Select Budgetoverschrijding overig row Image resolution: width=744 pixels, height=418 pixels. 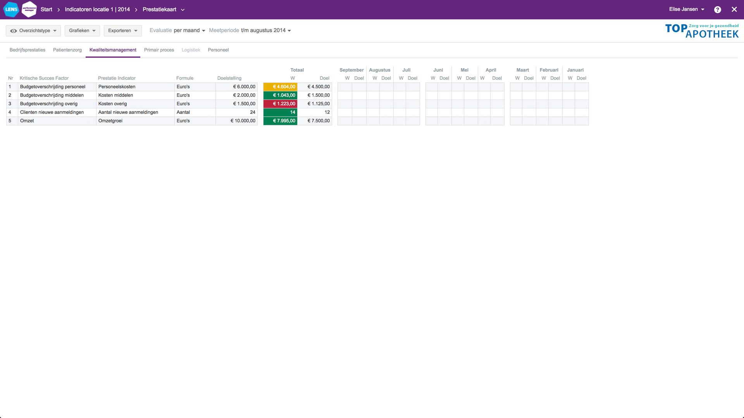point(57,104)
